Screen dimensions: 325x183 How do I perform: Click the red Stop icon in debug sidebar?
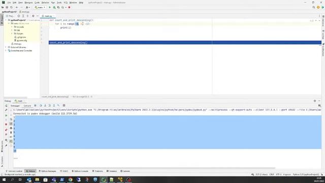click(6, 124)
